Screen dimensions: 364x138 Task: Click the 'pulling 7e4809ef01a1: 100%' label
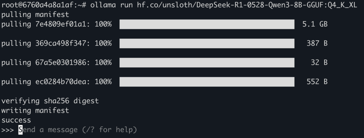click(x=57, y=24)
